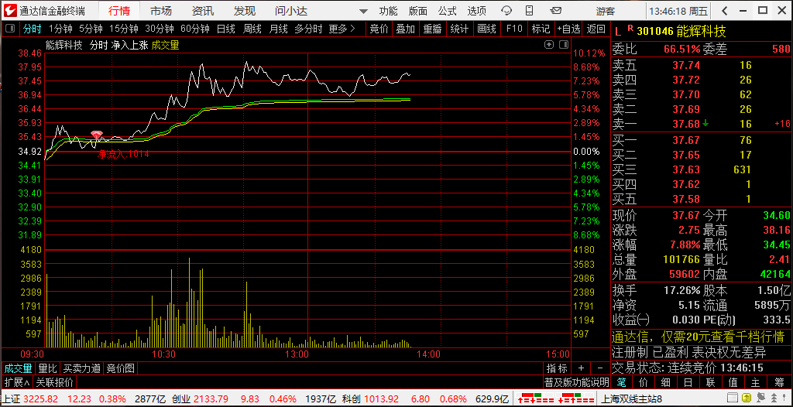Click the 统计 statistics button
793x407 pixels.
click(459, 29)
